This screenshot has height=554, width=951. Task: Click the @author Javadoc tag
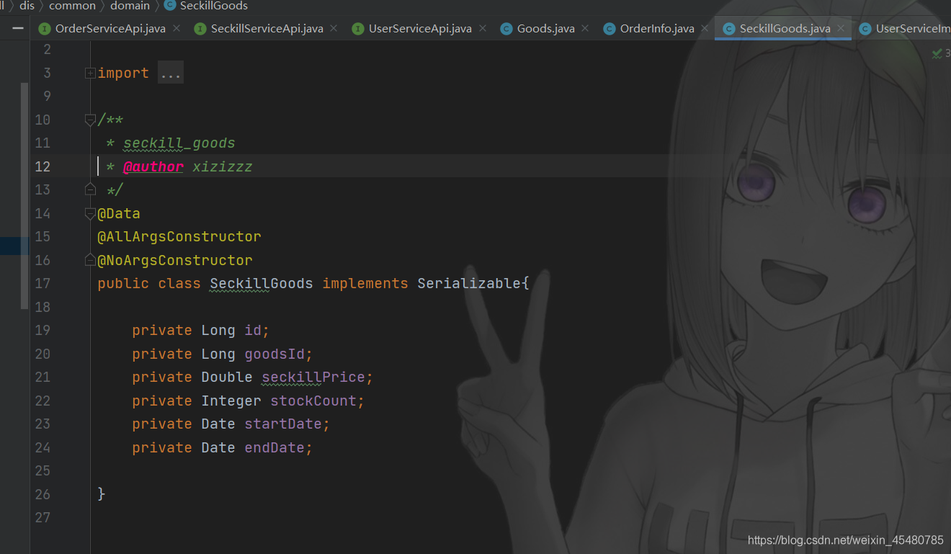coord(153,166)
